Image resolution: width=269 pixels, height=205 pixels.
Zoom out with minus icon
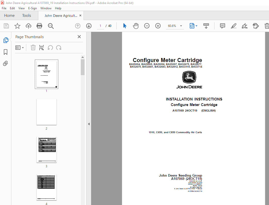pyautogui.click(x=147, y=26)
